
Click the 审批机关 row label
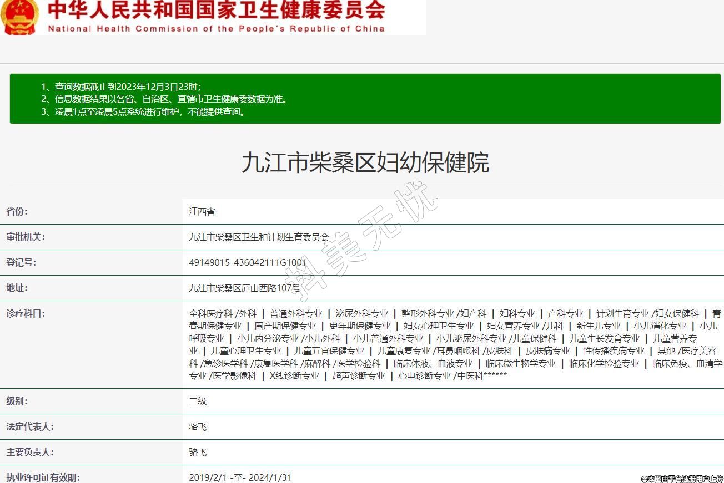pos(26,237)
